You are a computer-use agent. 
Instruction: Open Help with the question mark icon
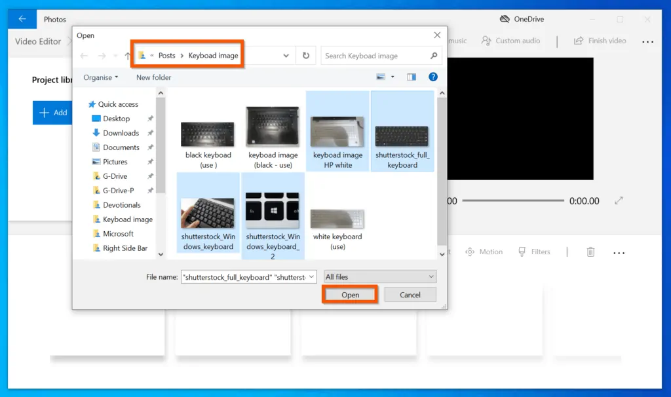click(x=433, y=77)
